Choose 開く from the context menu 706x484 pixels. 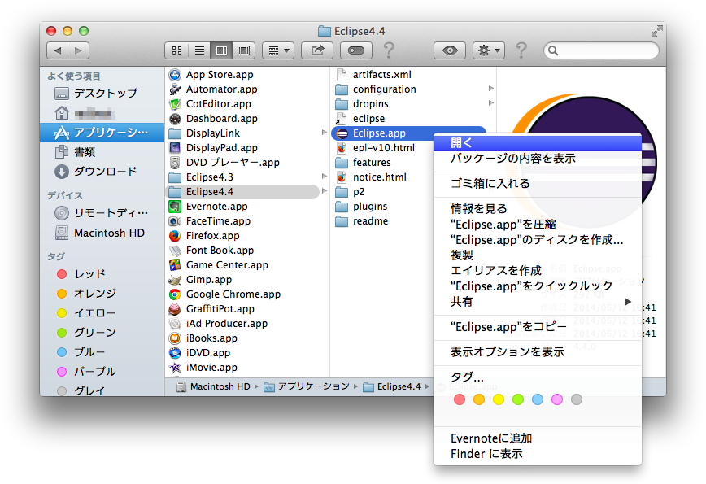click(x=538, y=142)
